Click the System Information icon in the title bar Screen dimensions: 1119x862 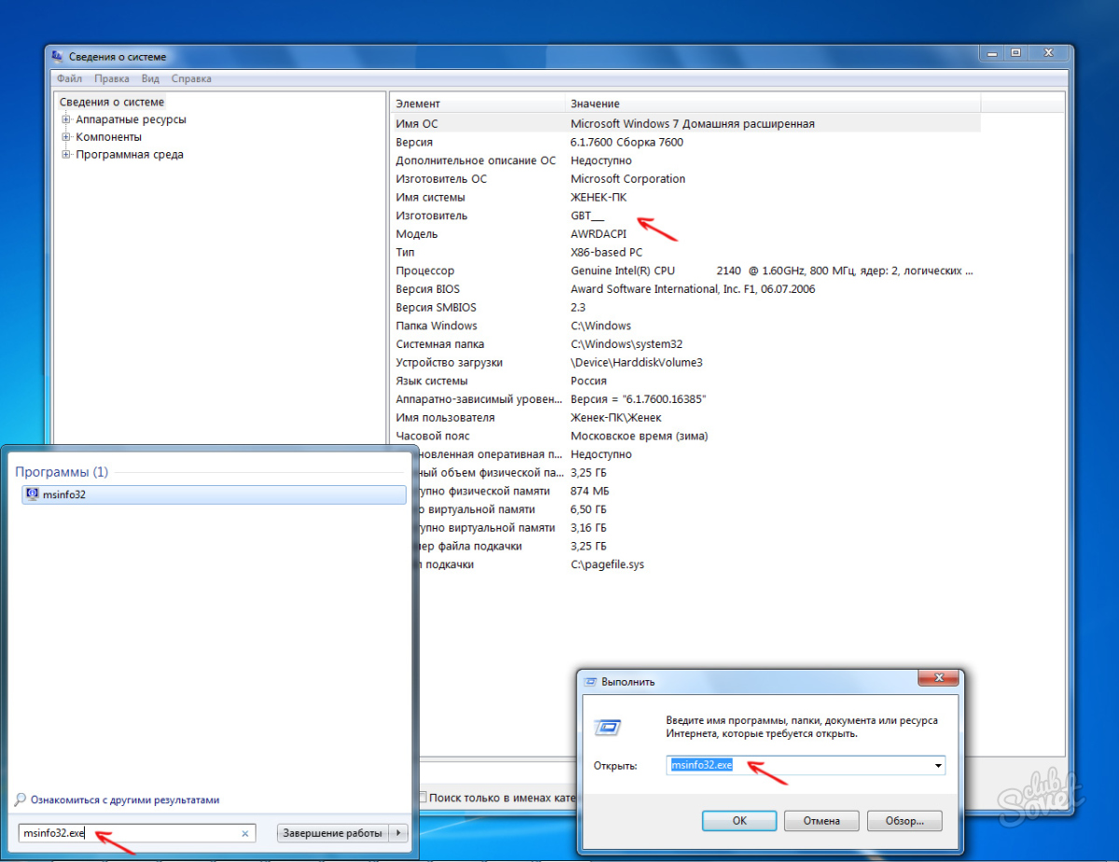[x=58, y=56]
